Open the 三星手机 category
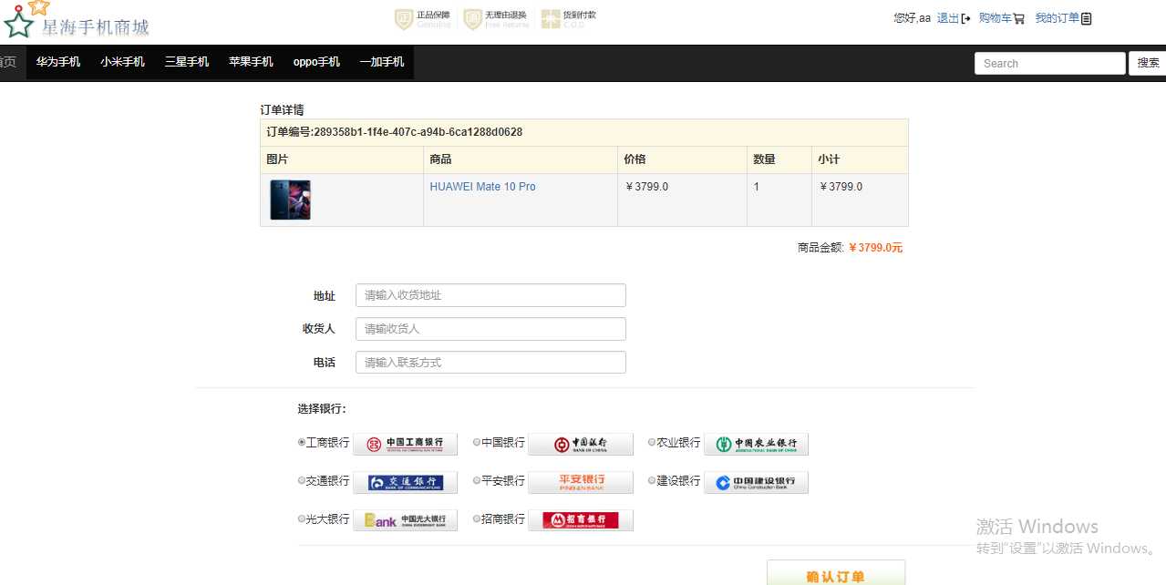1166x585 pixels. [187, 62]
